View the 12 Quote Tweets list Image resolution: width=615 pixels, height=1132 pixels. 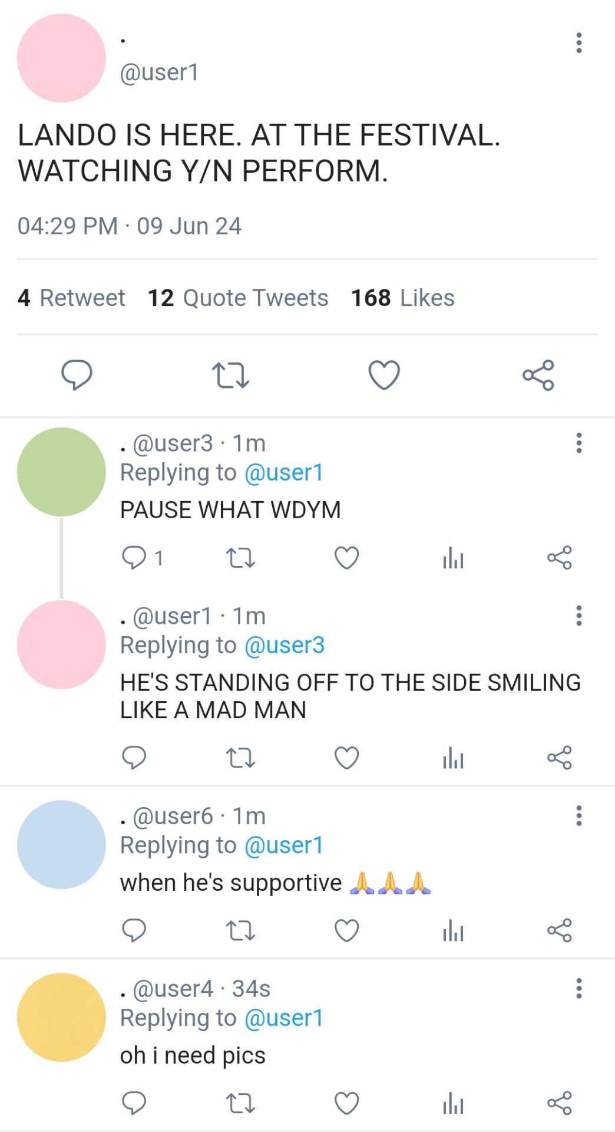(x=238, y=298)
